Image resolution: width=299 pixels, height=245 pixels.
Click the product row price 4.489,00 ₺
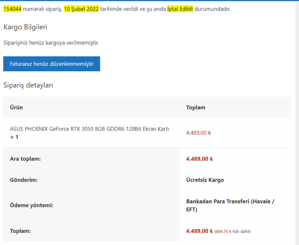(x=199, y=133)
